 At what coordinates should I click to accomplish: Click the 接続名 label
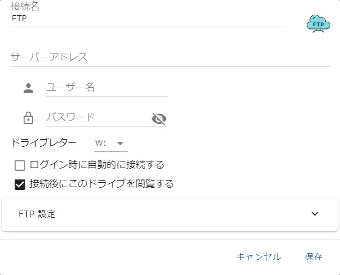pyautogui.click(x=25, y=7)
